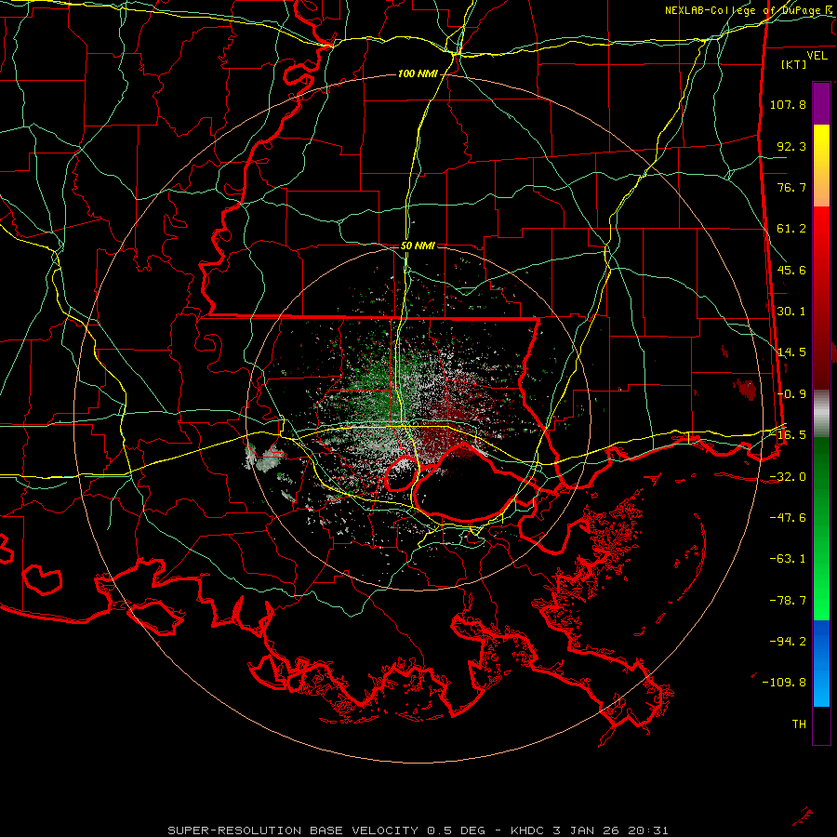The width and height of the screenshot is (837, 837).
Task: Select the 30.1 velocity scale value
Action: [791, 312]
